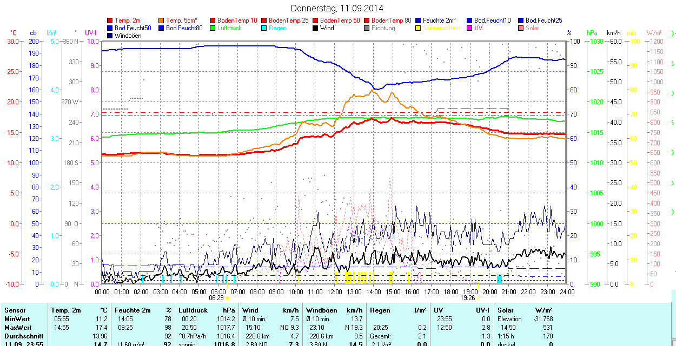Viewport: 676px width, 346px height.
Task: Click the gray Richtung legend square
Action: pos(367,28)
